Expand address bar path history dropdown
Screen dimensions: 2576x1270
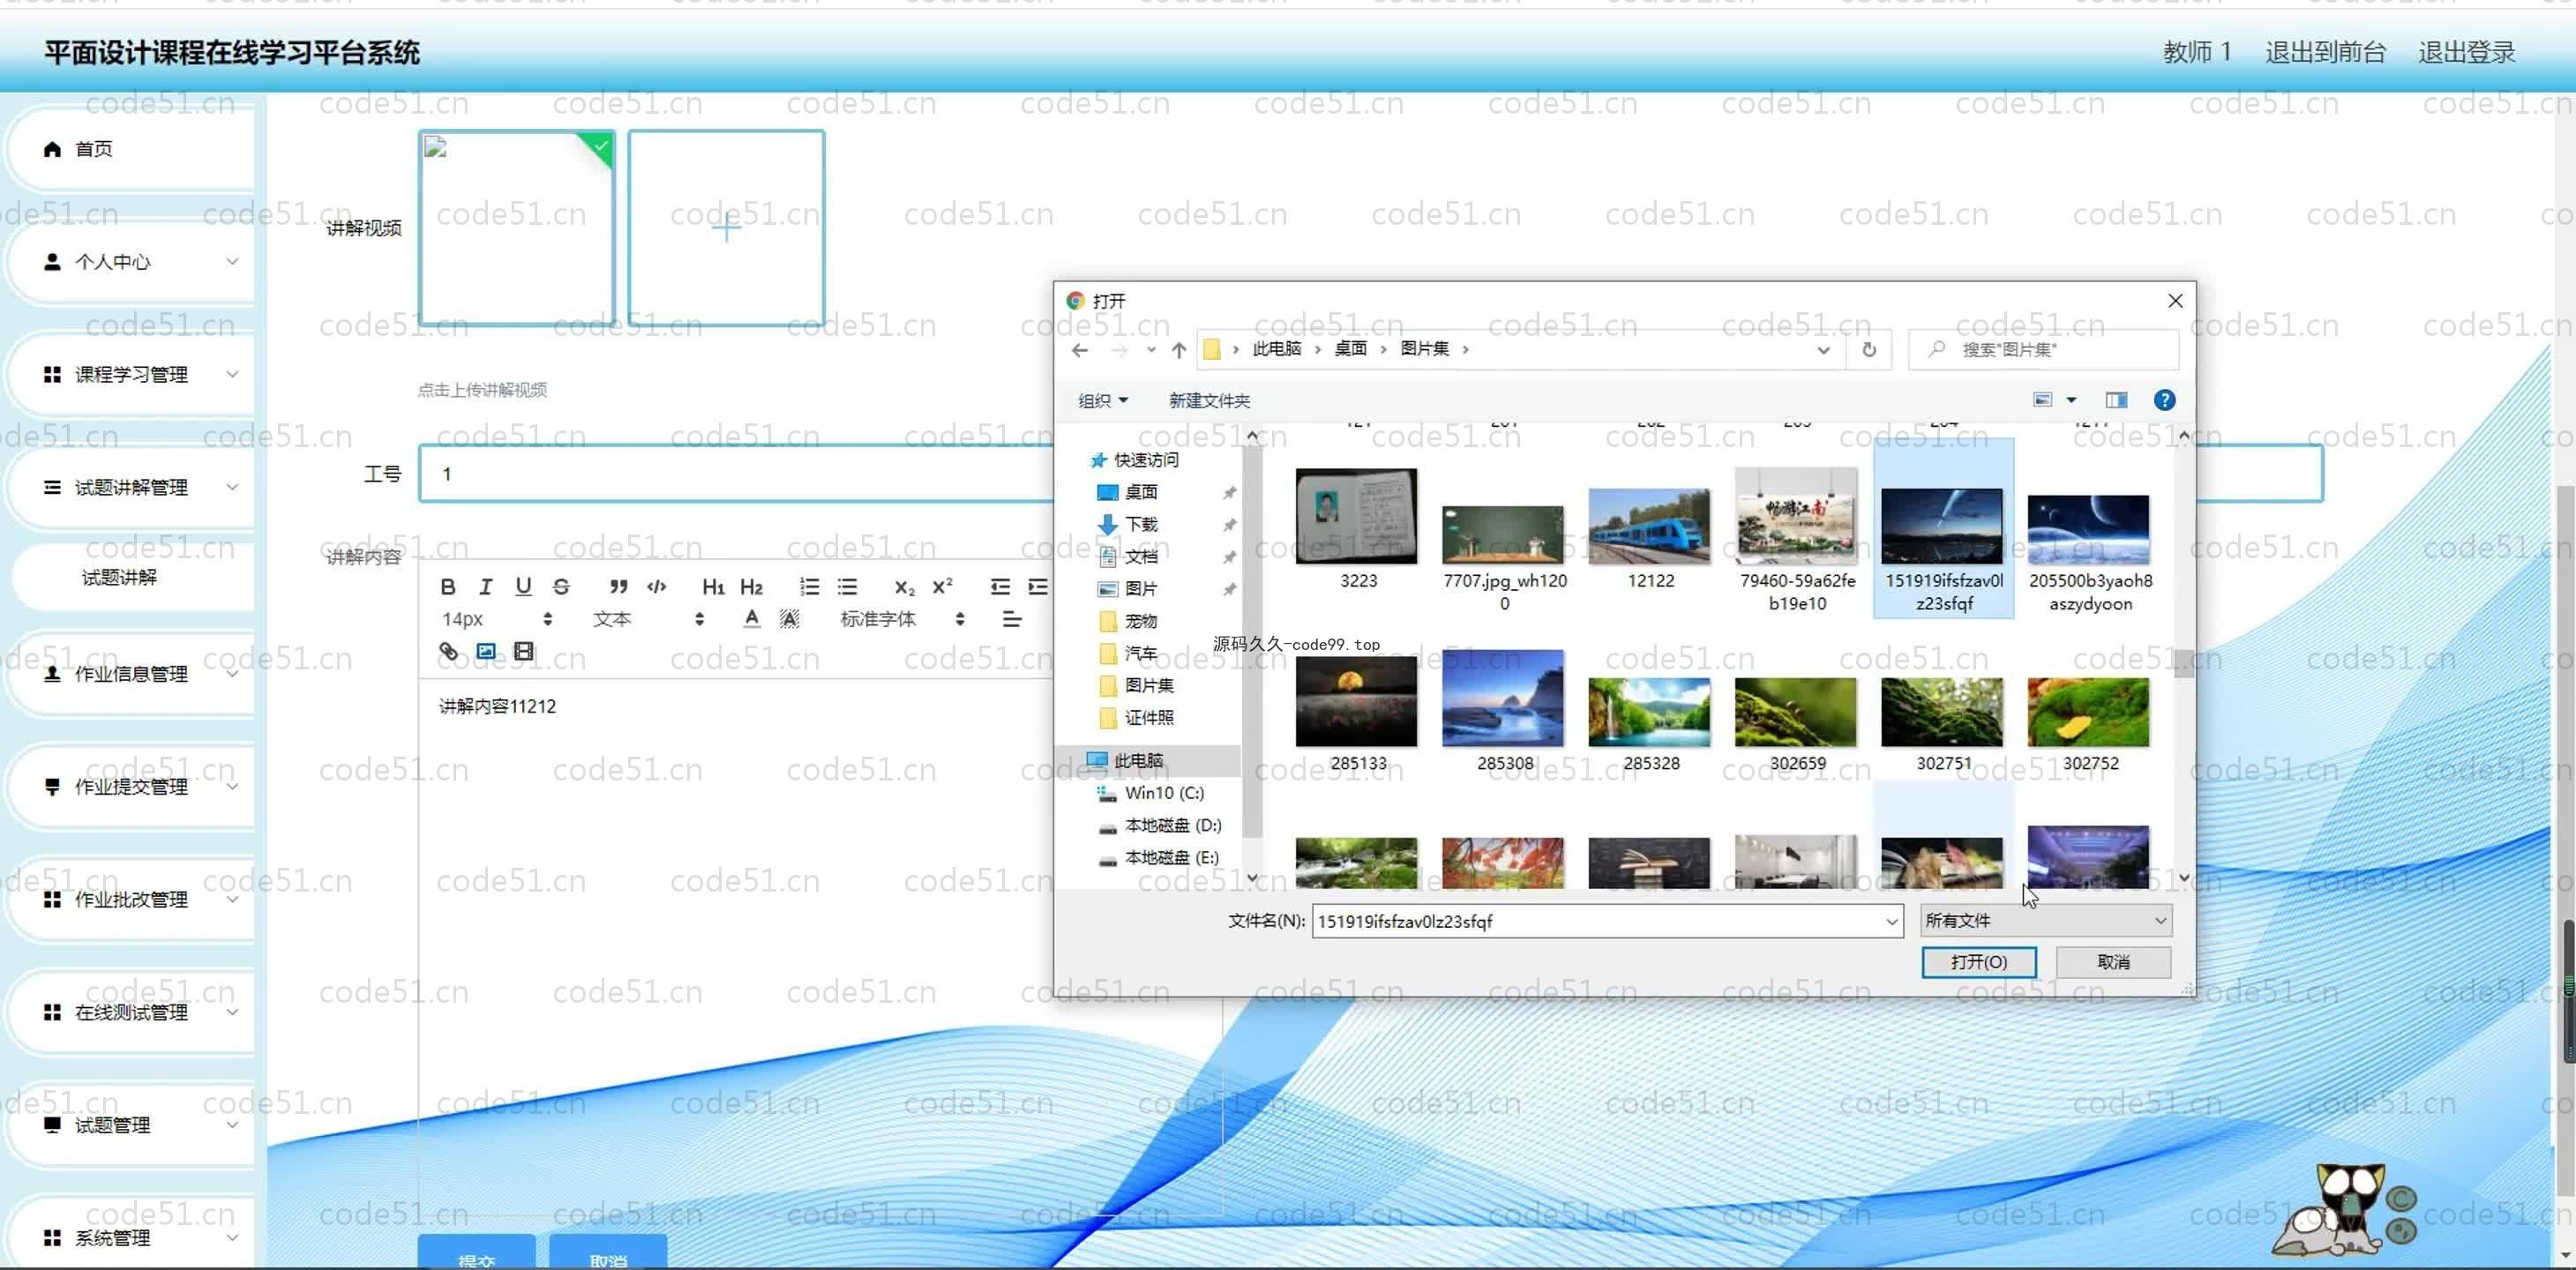pos(1823,350)
